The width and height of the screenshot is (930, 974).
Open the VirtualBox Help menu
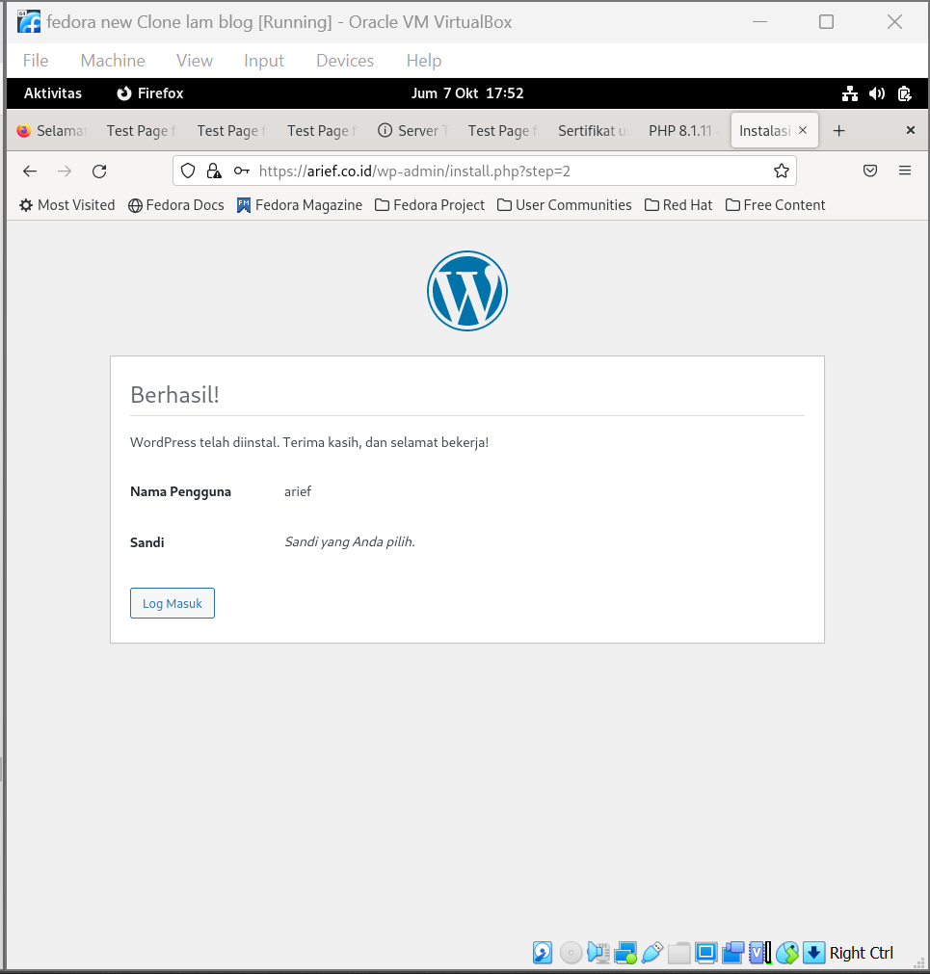[x=424, y=61]
